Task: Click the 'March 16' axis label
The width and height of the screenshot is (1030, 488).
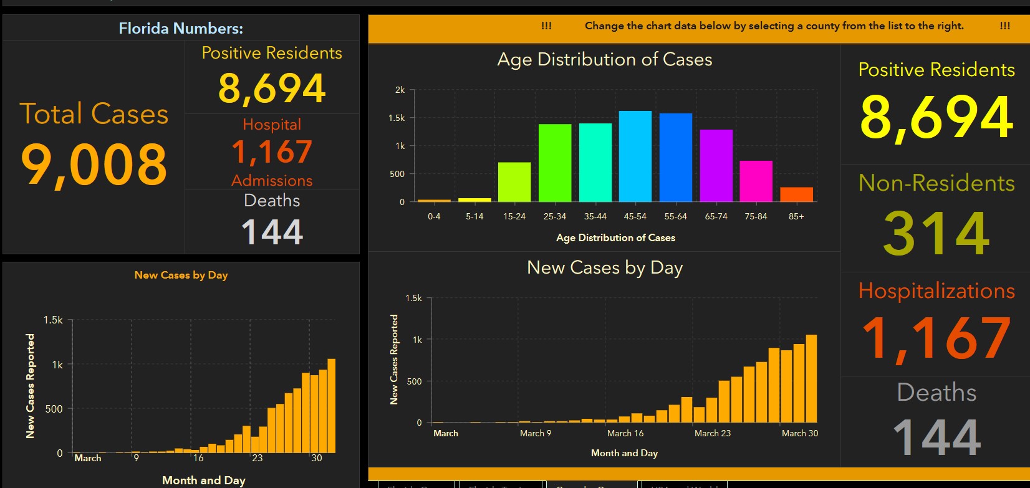Action: pyautogui.click(x=625, y=433)
